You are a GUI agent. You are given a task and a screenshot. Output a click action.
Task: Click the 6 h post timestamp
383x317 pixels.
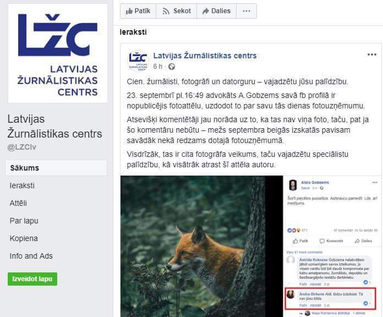click(157, 67)
